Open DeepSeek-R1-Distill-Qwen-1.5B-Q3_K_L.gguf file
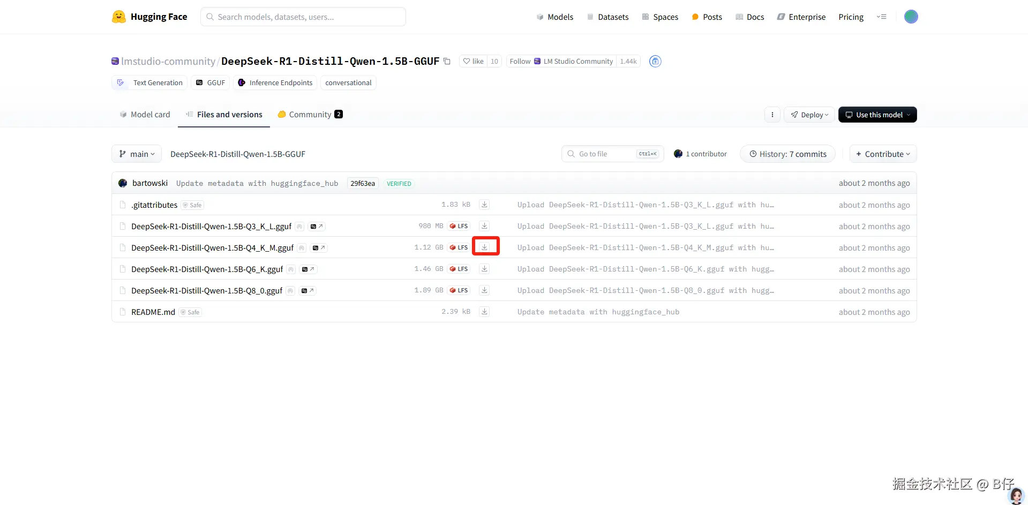This screenshot has height=505, width=1028. [212, 226]
